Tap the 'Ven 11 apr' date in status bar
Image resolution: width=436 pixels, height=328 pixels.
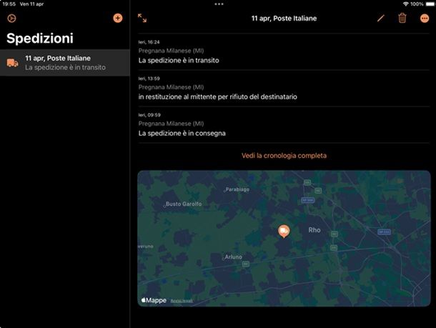point(31,4)
